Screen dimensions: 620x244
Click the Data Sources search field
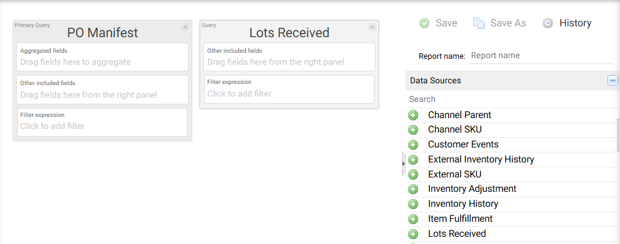pos(509,99)
